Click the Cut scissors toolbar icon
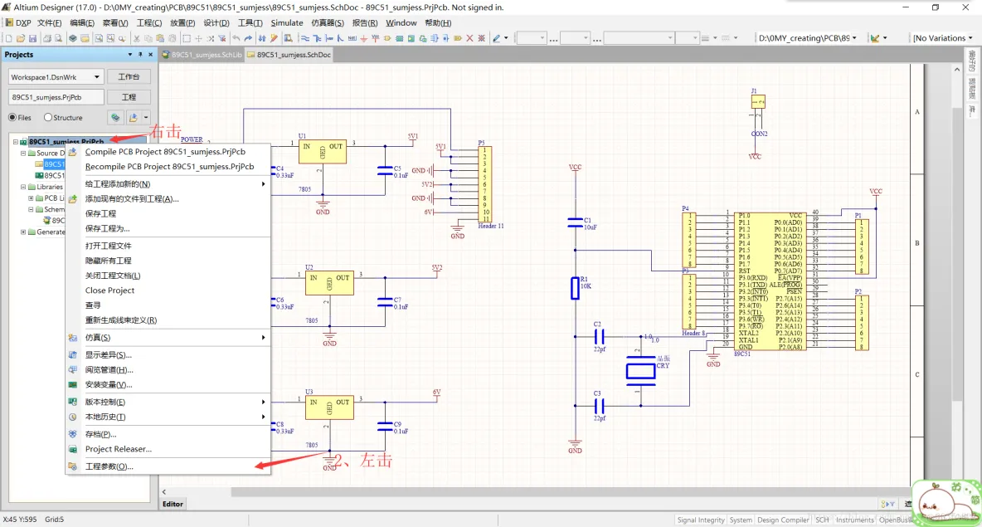Screen dimensions: 982x527 click(137, 38)
